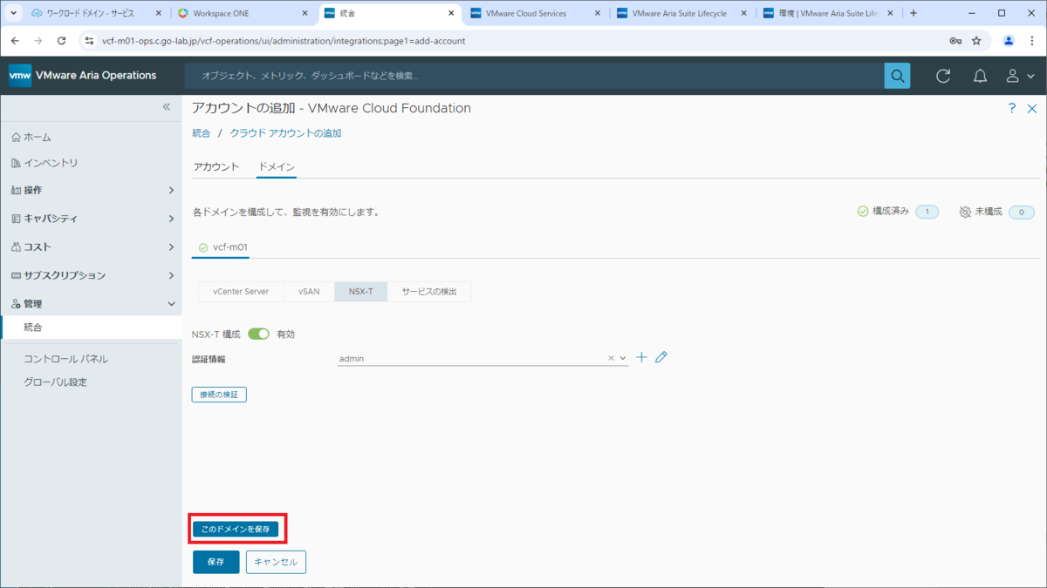This screenshot has height=588, width=1047.
Task: Click the 構成済み count badge
Action: click(x=927, y=212)
